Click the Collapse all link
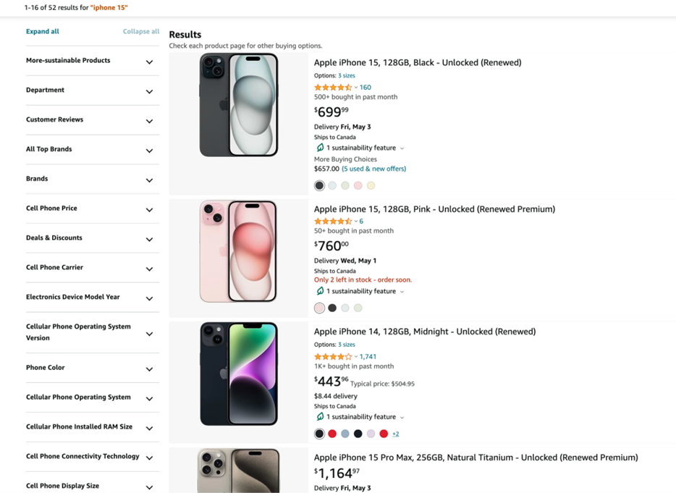This screenshot has height=493, width=676. tap(141, 32)
